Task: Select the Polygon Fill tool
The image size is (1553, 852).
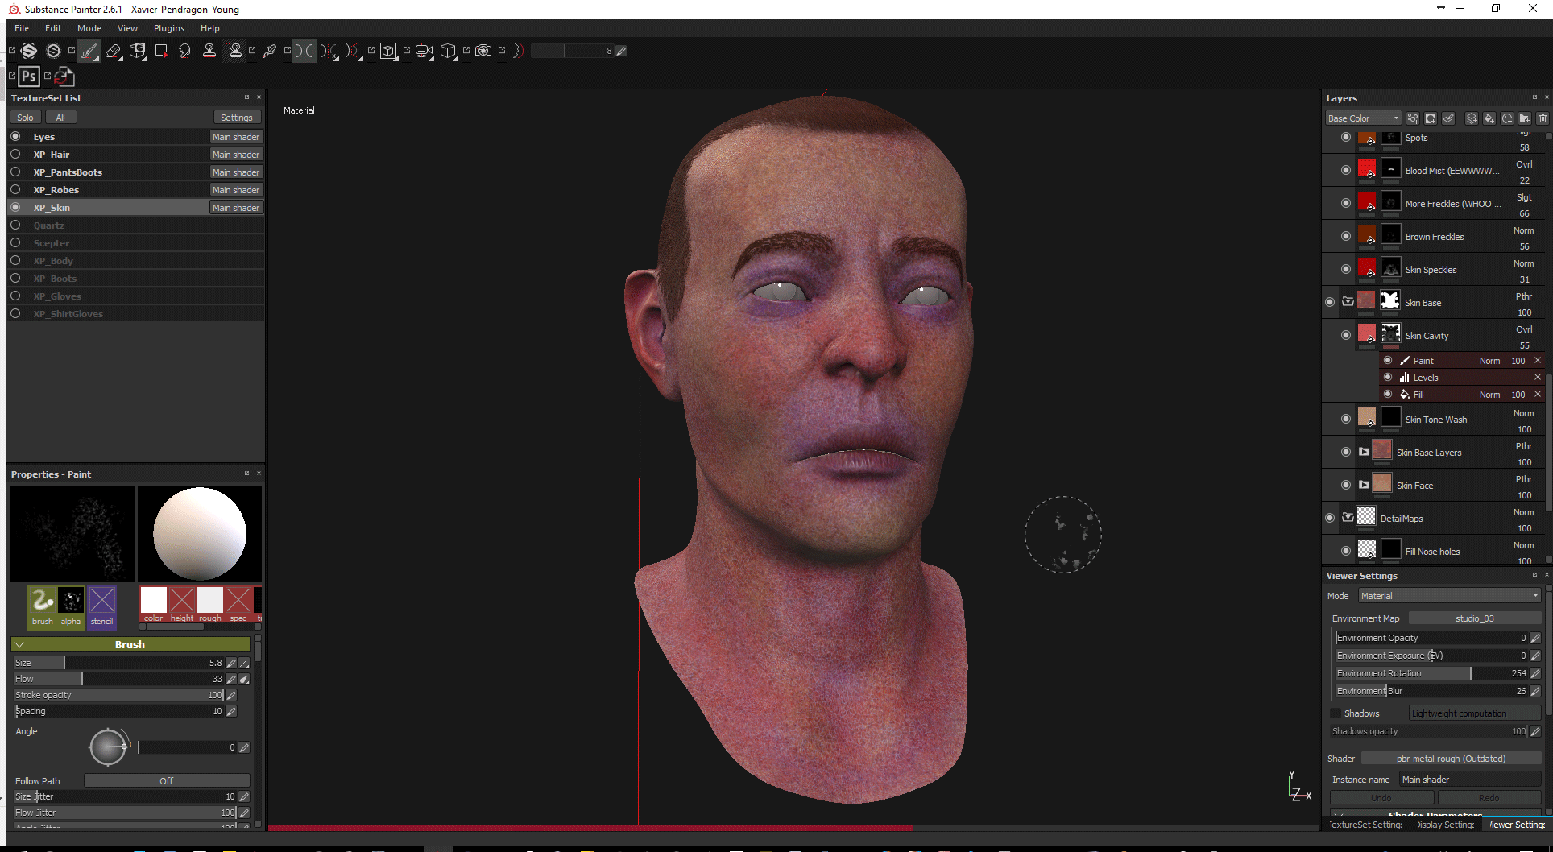Action: coord(161,51)
